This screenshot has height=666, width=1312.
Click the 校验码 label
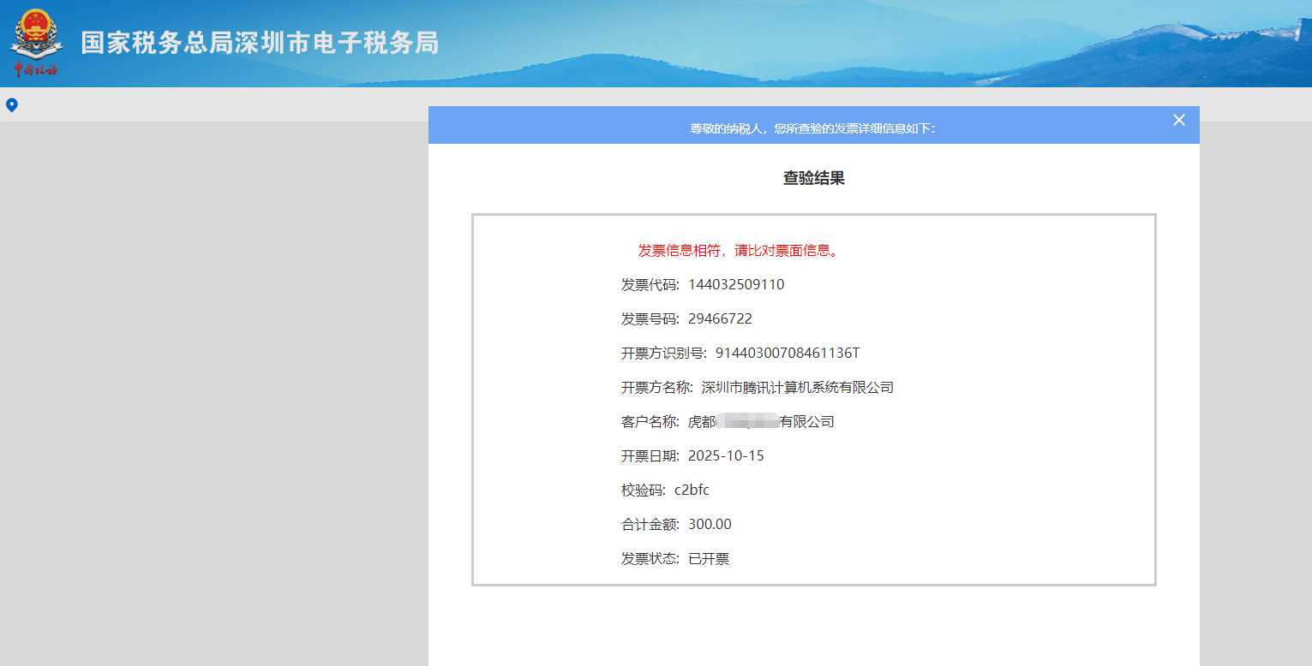[x=644, y=491]
